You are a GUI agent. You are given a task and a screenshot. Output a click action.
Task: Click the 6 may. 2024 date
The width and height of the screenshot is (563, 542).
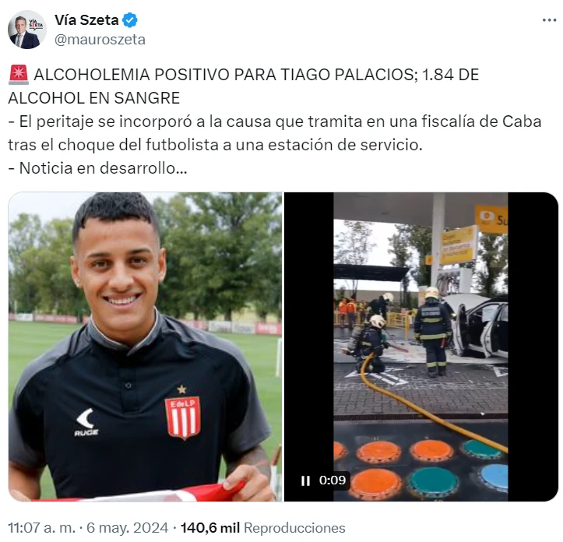128,528
